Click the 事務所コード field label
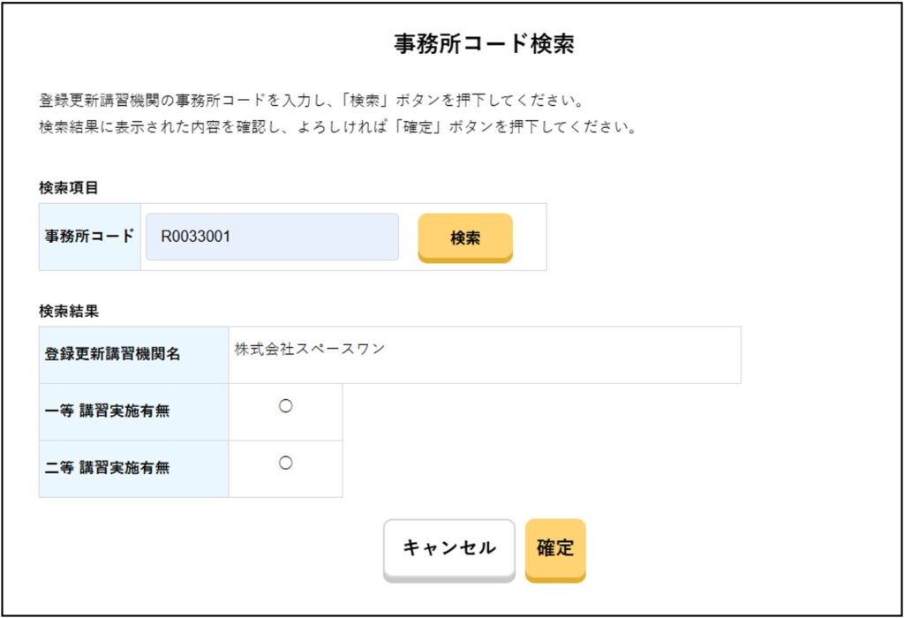This screenshot has width=904, height=618. pyautogui.click(x=89, y=237)
